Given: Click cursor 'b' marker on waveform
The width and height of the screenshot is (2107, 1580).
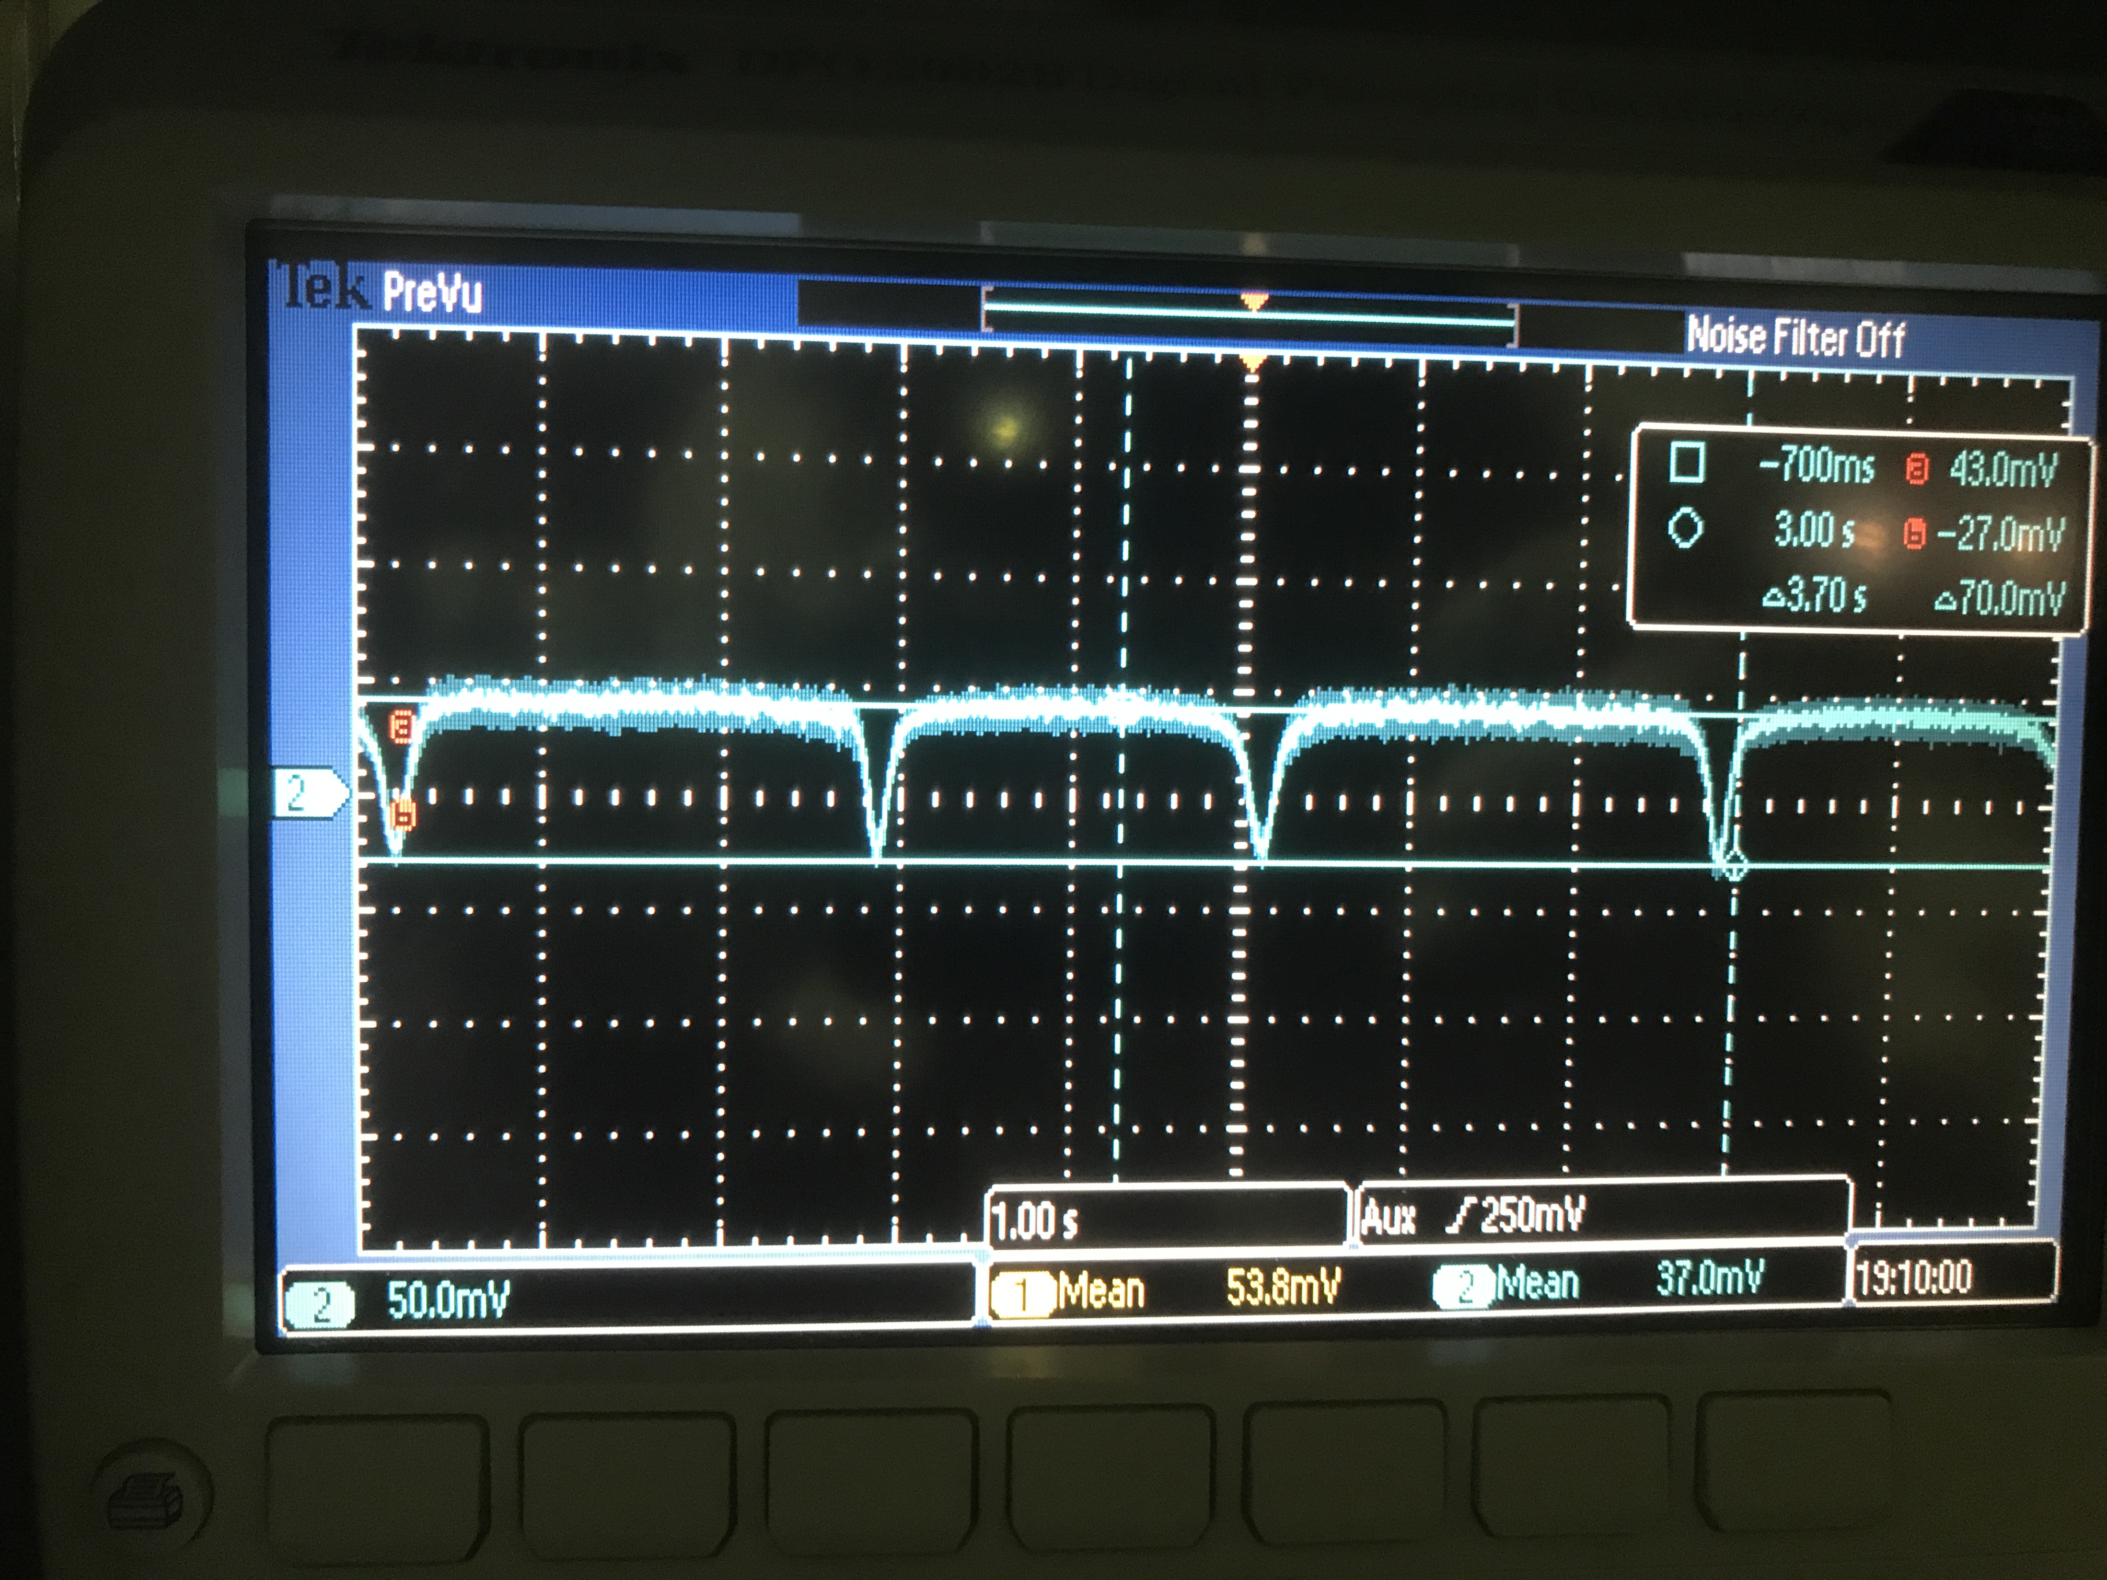Looking at the screenshot, I should point(404,815).
